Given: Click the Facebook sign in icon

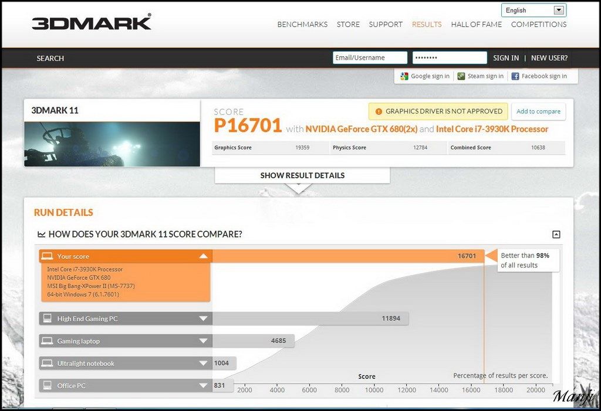Looking at the screenshot, I should point(515,76).
